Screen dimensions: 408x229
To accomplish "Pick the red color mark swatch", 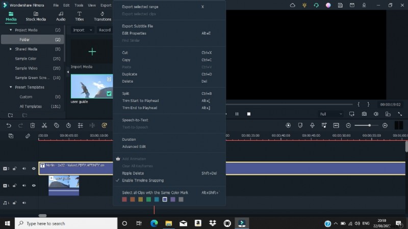I will coord(124,199).
